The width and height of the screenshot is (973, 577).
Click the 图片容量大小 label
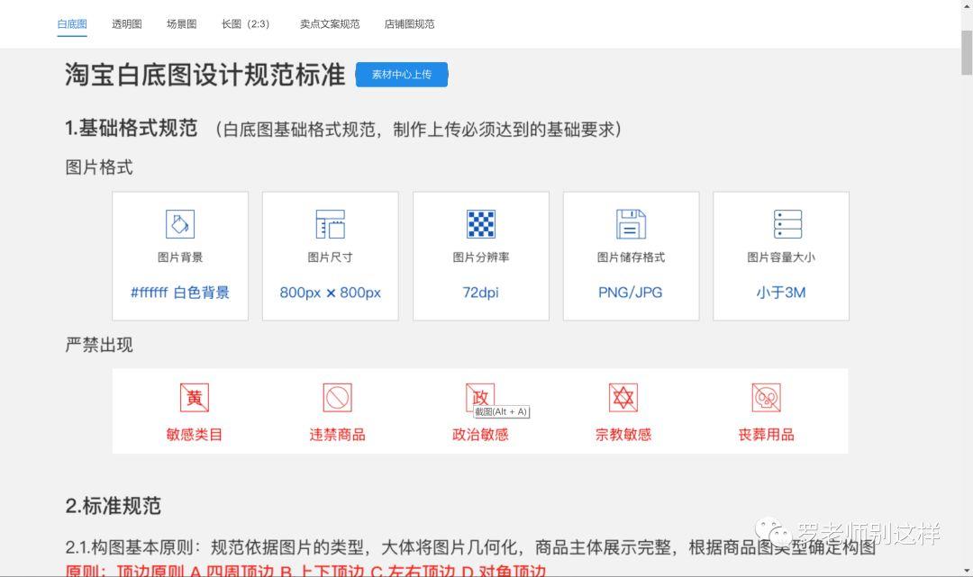(781, 257)
